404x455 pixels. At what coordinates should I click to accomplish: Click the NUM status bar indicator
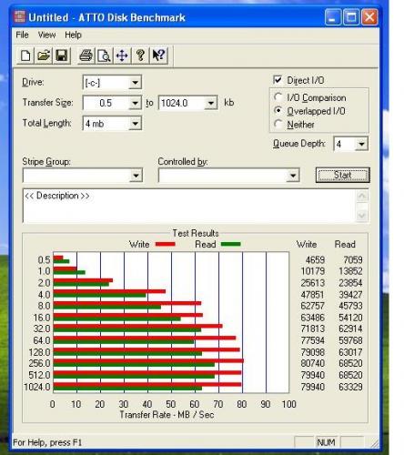click(x=326, y=442)
